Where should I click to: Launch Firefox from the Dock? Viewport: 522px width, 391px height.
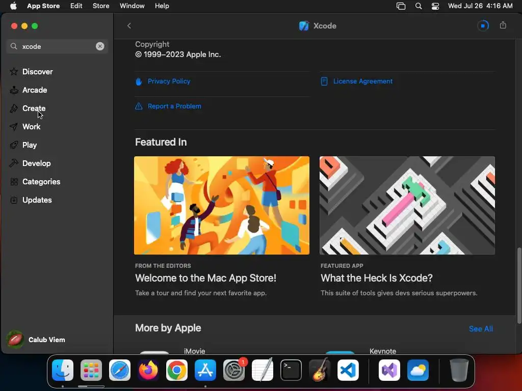click(148, 370)
